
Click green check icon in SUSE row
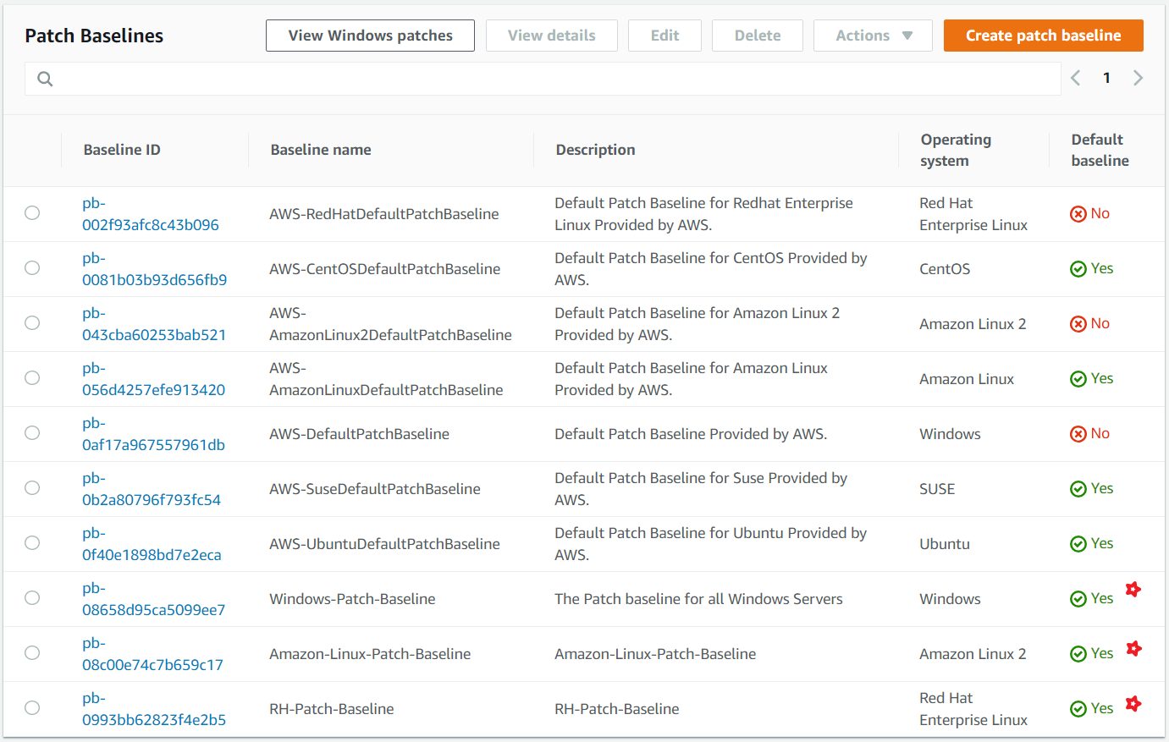click(1078, 489)
